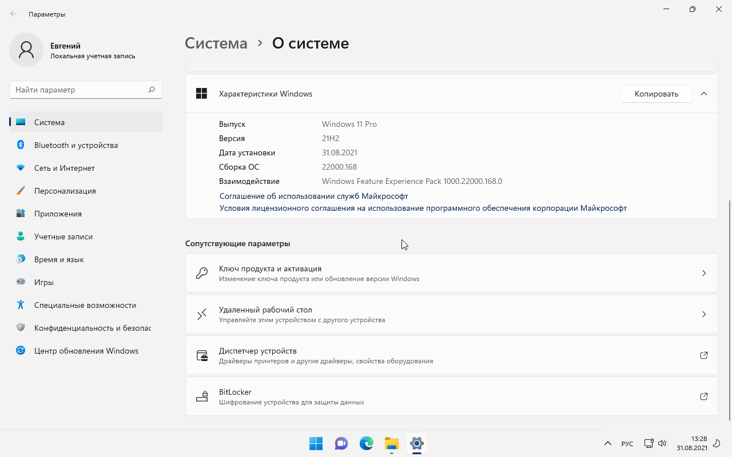The width and height of the screenshot is (732, 457).
Task: Open Центр обновления Windows page
Action: [86, 351]
